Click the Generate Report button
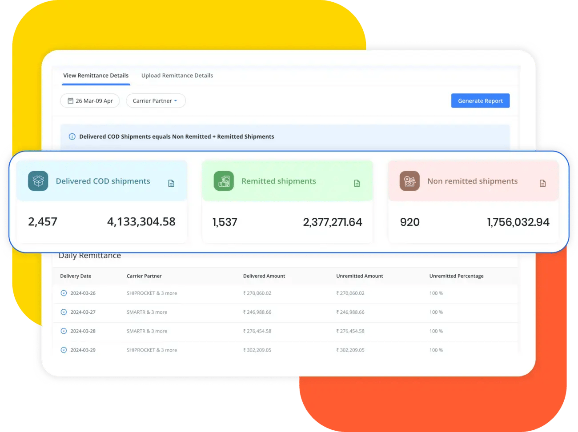 [x=480, y=101]
